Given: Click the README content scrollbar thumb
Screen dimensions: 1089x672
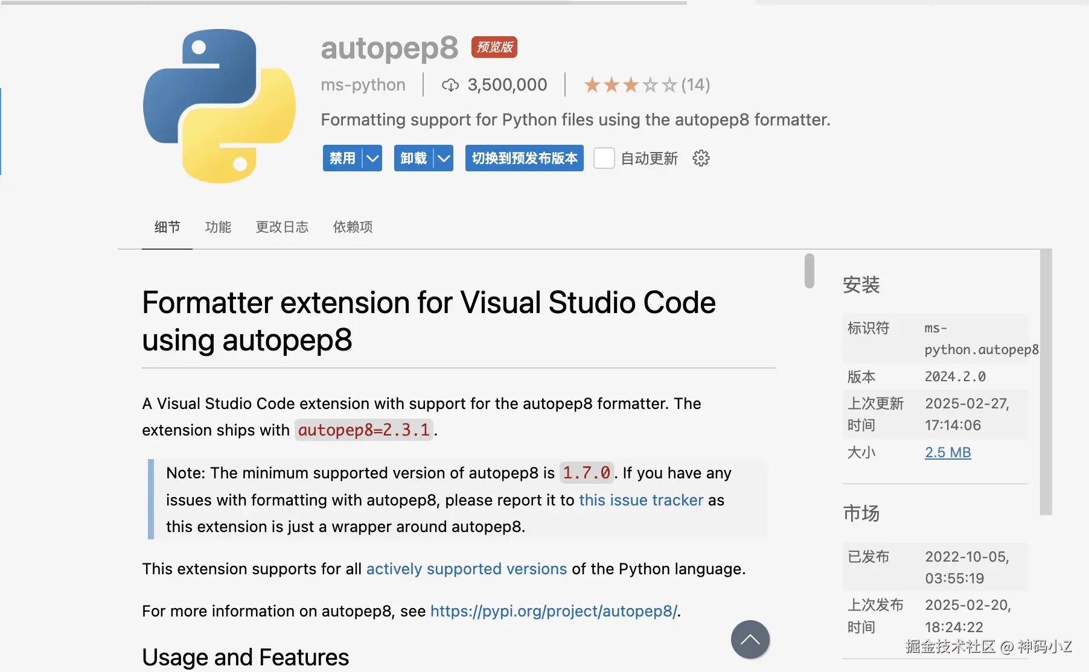Looking at the screenshot, I should [x=810, y=271].
